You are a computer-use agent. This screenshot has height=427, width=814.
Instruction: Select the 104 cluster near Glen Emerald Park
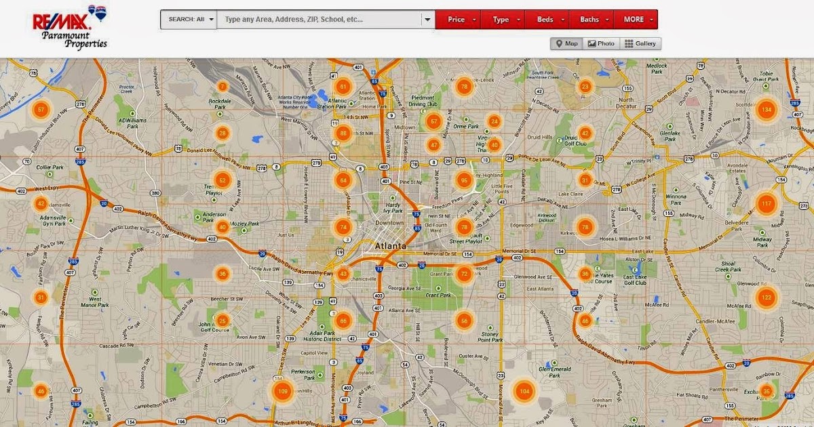click(x=524, y=391)
